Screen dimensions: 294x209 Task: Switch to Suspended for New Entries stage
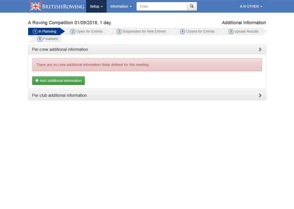(144, 32)
